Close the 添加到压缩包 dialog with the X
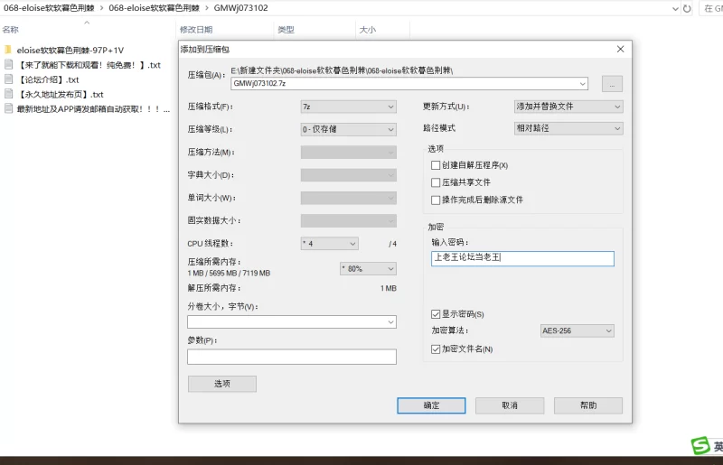 pyautogui.click(x=620, y=49)
